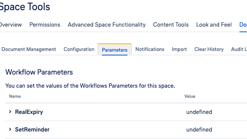Switch to the Permissions tab

point(45,25)
